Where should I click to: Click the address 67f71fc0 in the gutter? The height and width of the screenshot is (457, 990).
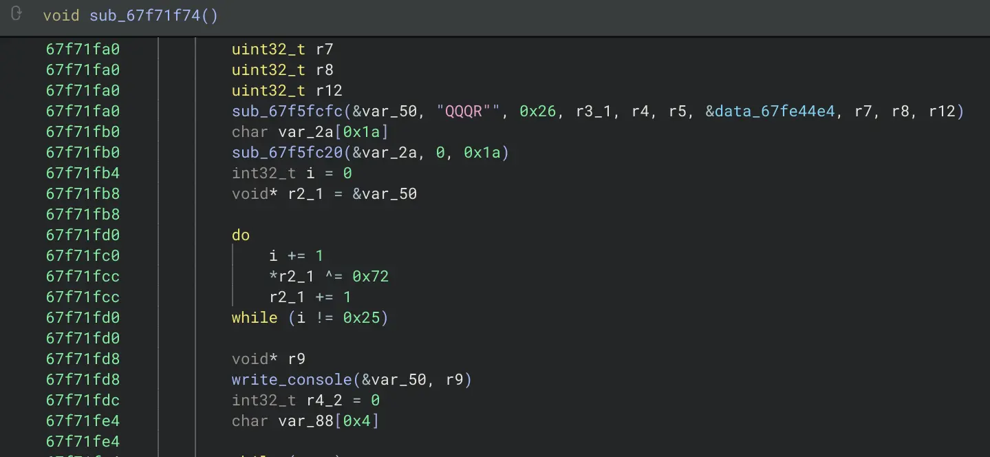coord(83,255)
